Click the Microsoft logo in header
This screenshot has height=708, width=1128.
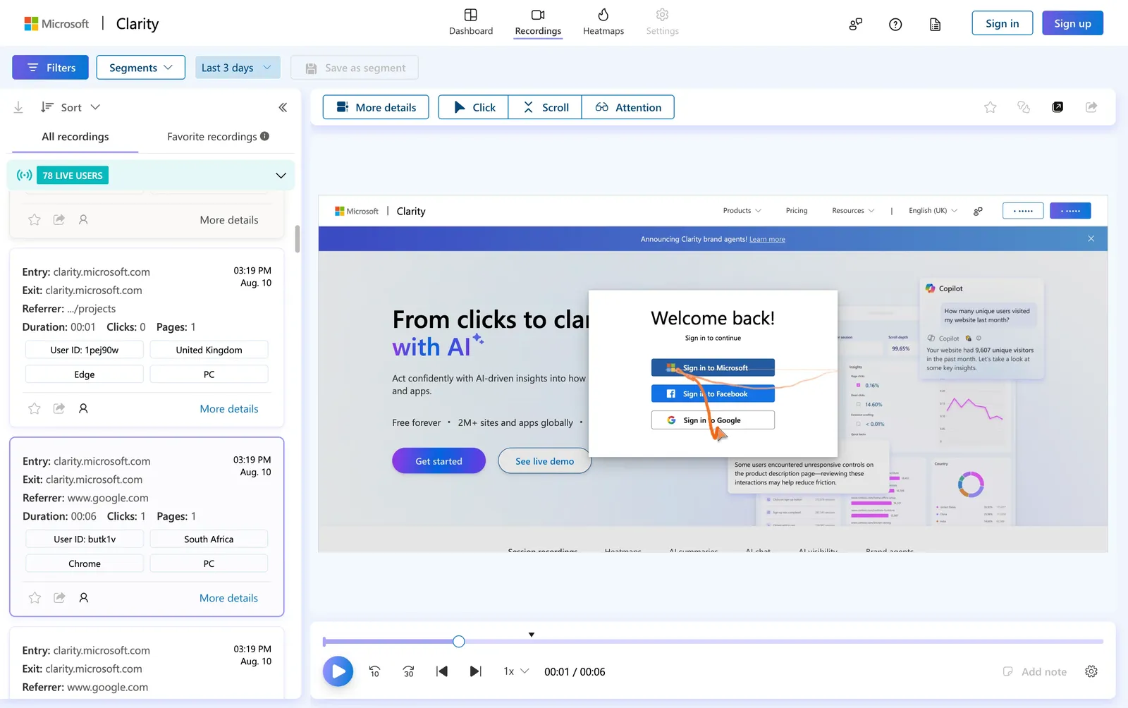click(56, 23)
